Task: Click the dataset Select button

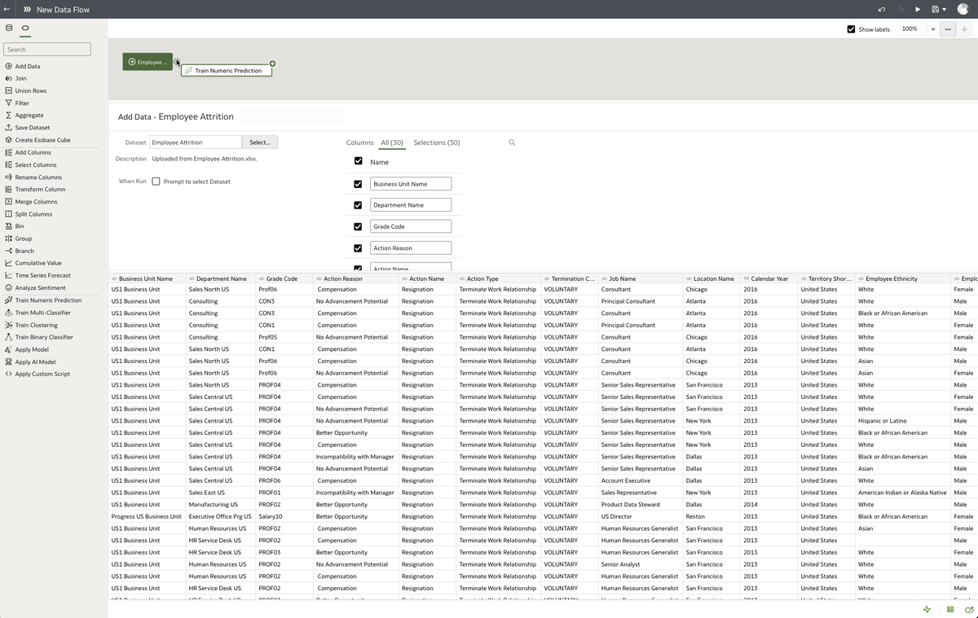Action: click(259, 142)
